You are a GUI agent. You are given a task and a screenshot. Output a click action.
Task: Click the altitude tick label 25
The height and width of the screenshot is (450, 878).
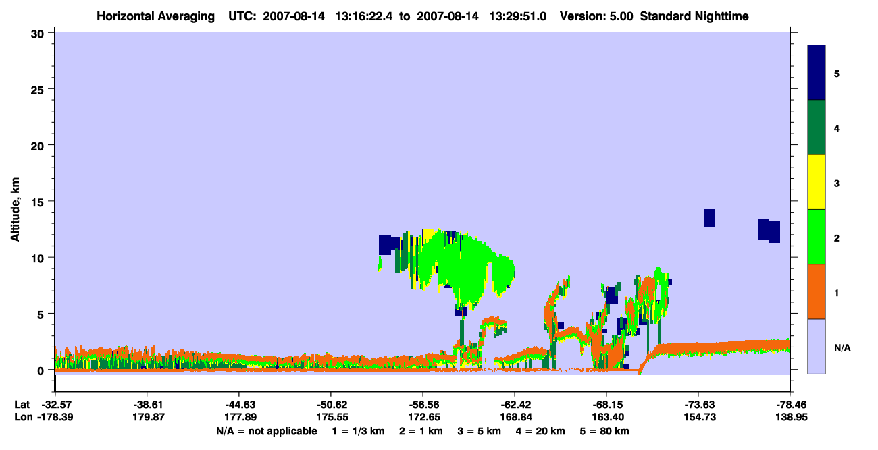click(x=38, y=89)
